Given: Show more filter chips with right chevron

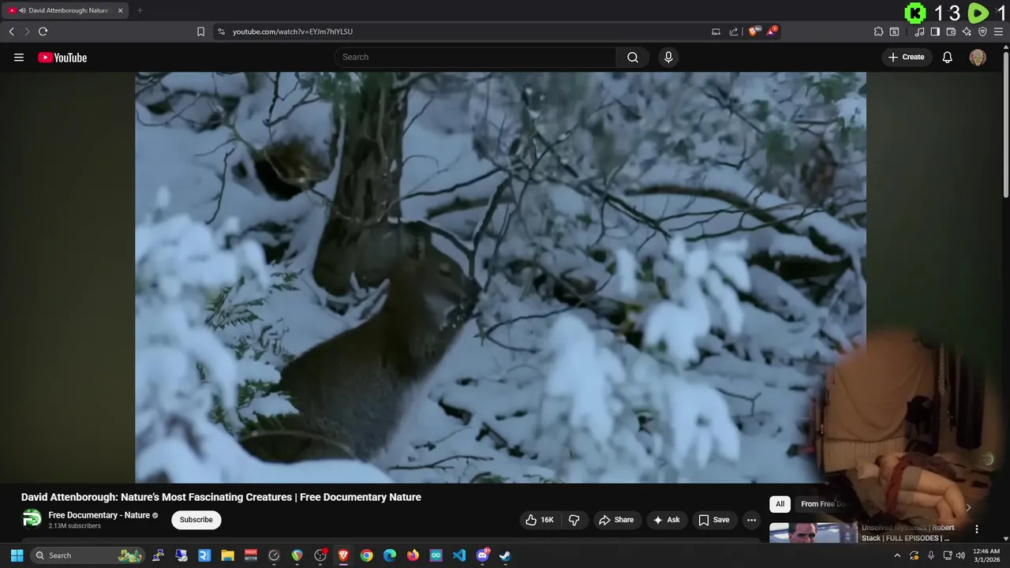Looking at the screenshot, I should [968, 507].
